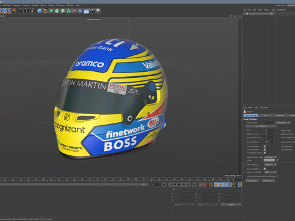Screen dimensions: 295x221
Task: Toggle red Autokeying button
Action: point(205,184)
